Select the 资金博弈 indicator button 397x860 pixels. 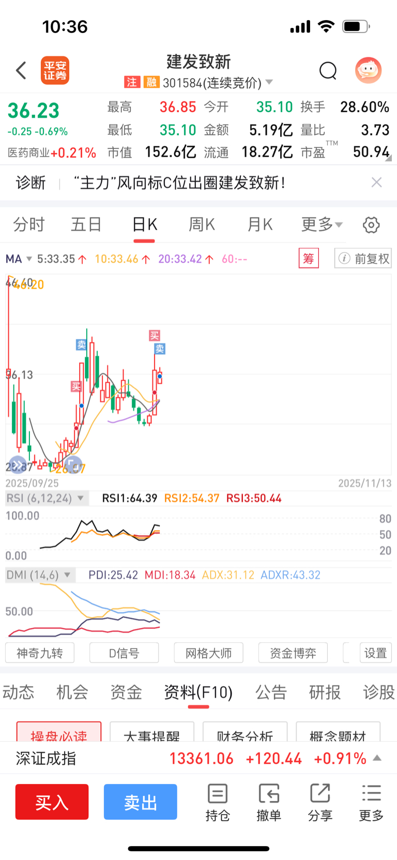click(x=293, y=653)
